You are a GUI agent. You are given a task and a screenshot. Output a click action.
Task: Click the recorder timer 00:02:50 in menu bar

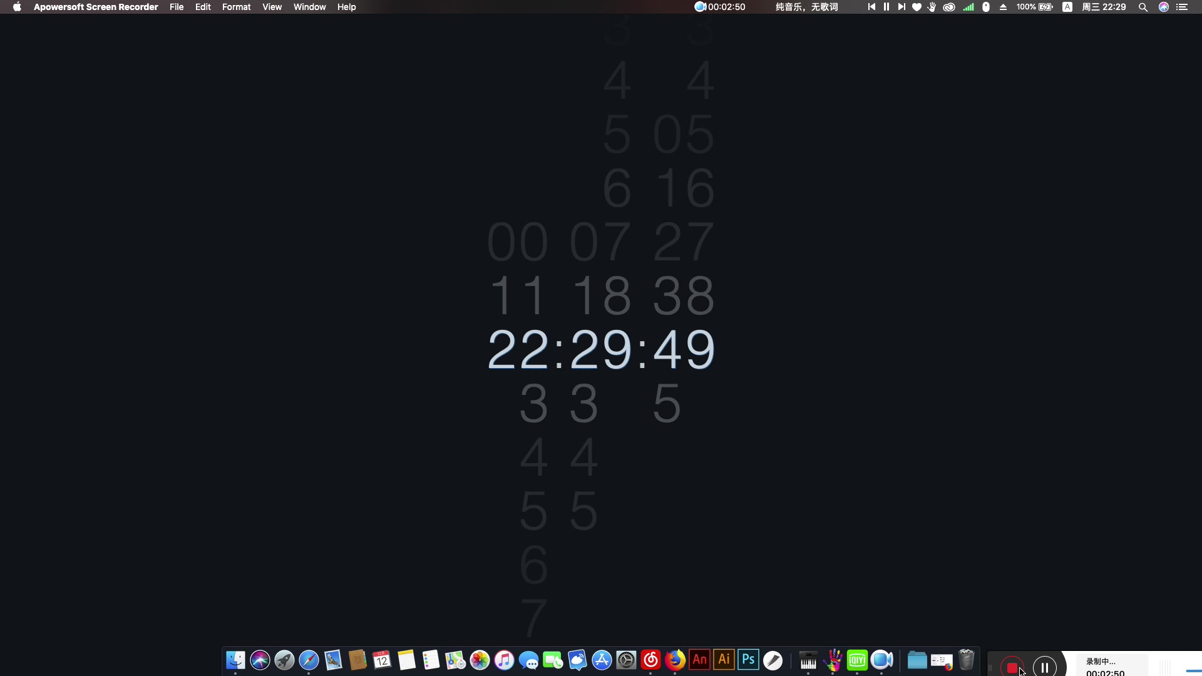[x=720, y=7]
